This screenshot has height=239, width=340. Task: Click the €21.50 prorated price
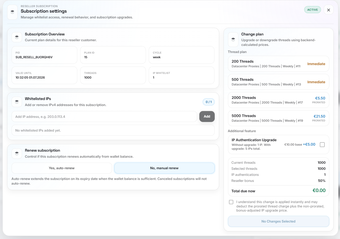[319, 116]
